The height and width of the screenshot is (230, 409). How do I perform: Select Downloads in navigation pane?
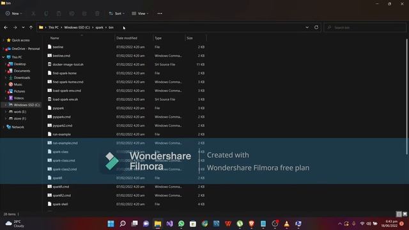(x=22, y=77)
